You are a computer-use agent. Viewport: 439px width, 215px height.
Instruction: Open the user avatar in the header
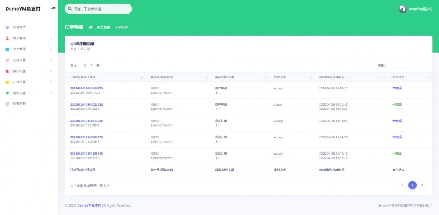402,9
